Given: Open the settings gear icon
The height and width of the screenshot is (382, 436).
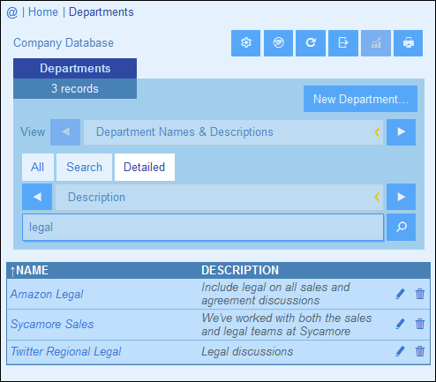Looking at the screenshot, I should (x=245, y=43).
